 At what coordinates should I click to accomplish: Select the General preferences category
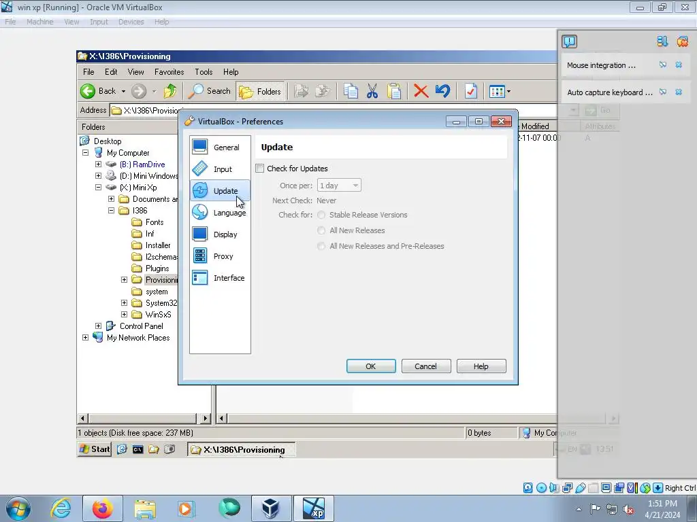click(x=220, y=147)
